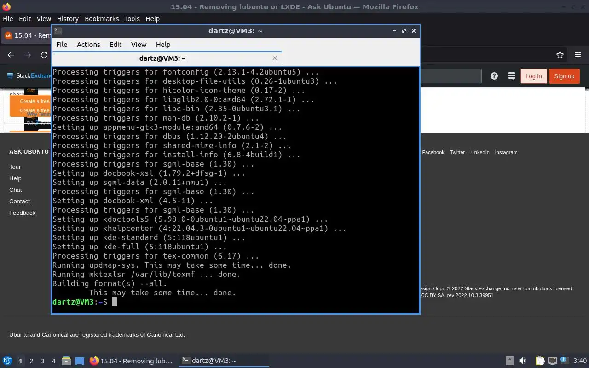Open Firefox Help menu

(152, 19)
